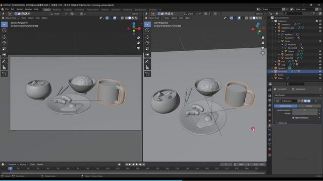Screen dimensions: 323x181
Task: Open Object Mode dropdown in right viewport
Action: click(x=153, y=18)
